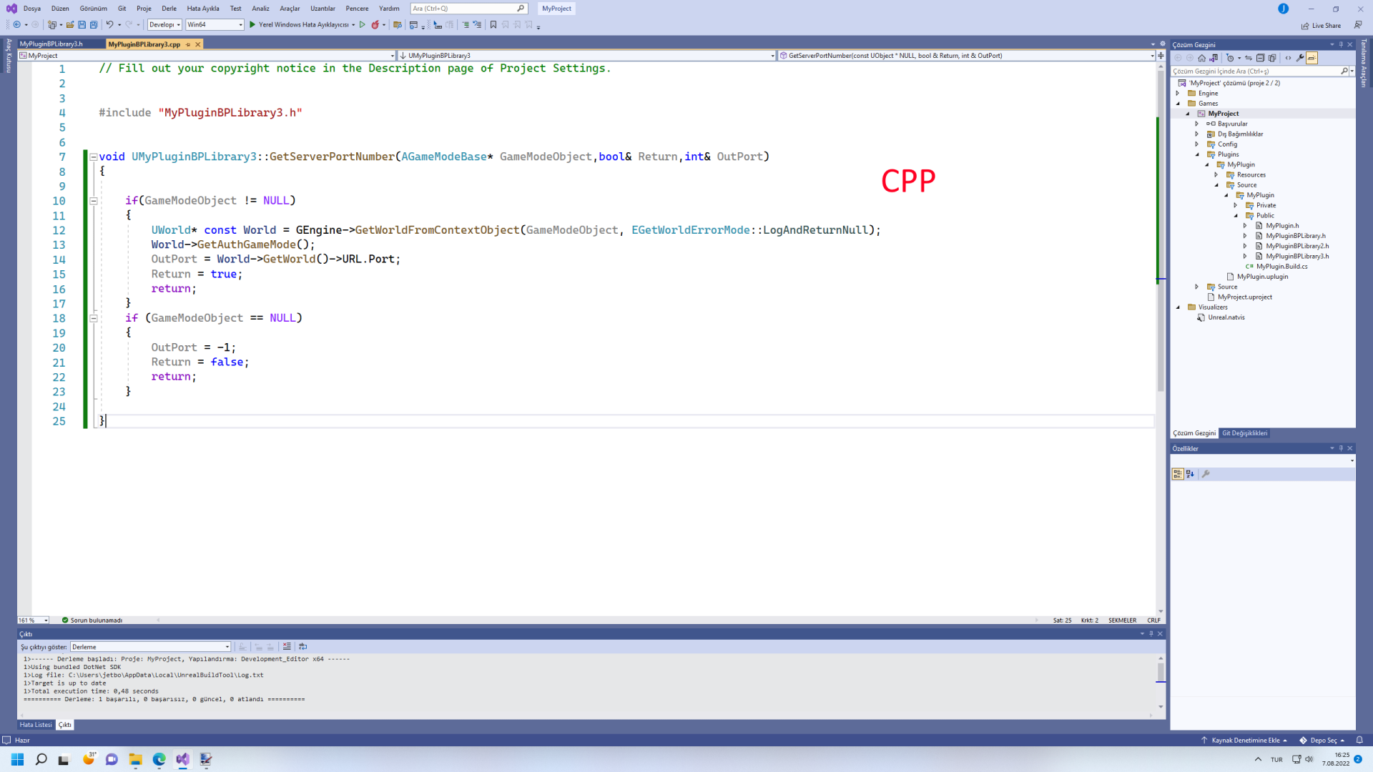Clear all output with the clear icon
The image size is (1373, 772).
287,647
